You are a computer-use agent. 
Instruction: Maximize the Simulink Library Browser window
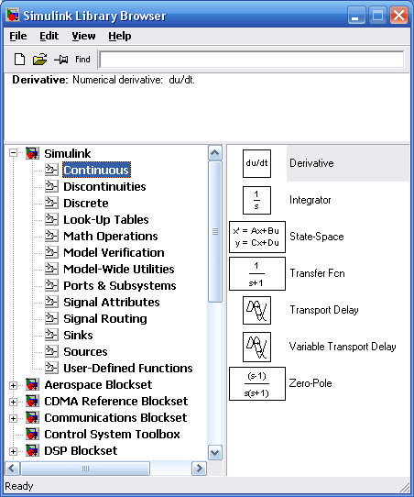(377, 16)
